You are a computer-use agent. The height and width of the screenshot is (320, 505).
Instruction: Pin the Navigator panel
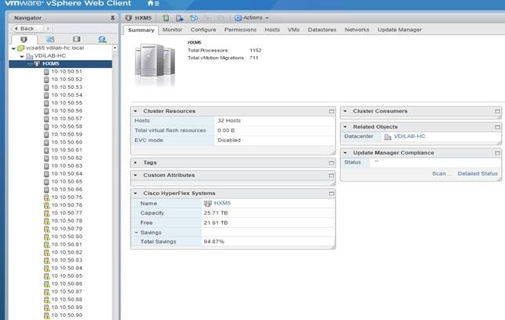point(113,18)
